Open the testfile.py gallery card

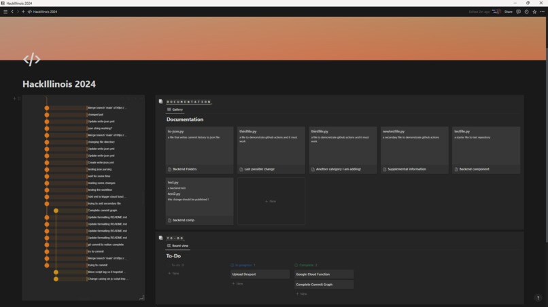[x=486, y=150]
